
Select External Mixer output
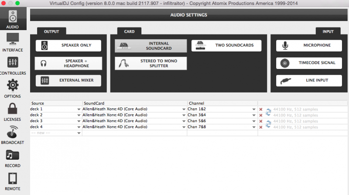coord(68,80)
